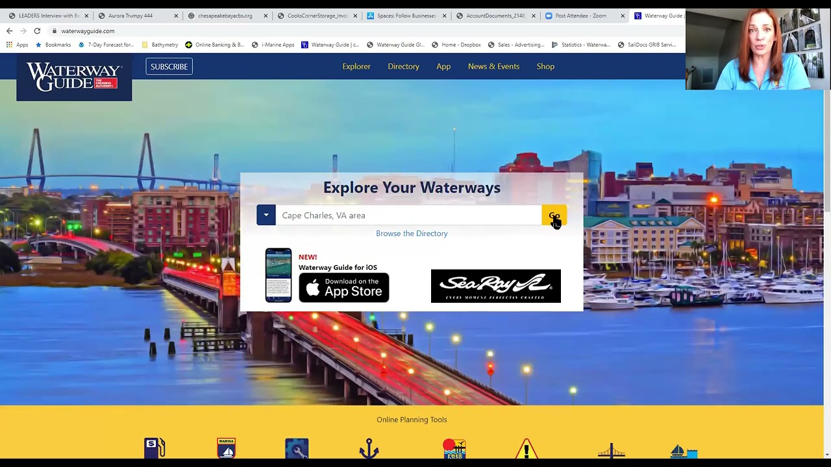Open the free dock planning tool icon
The image size is (831, 467).
pos(454,448)
